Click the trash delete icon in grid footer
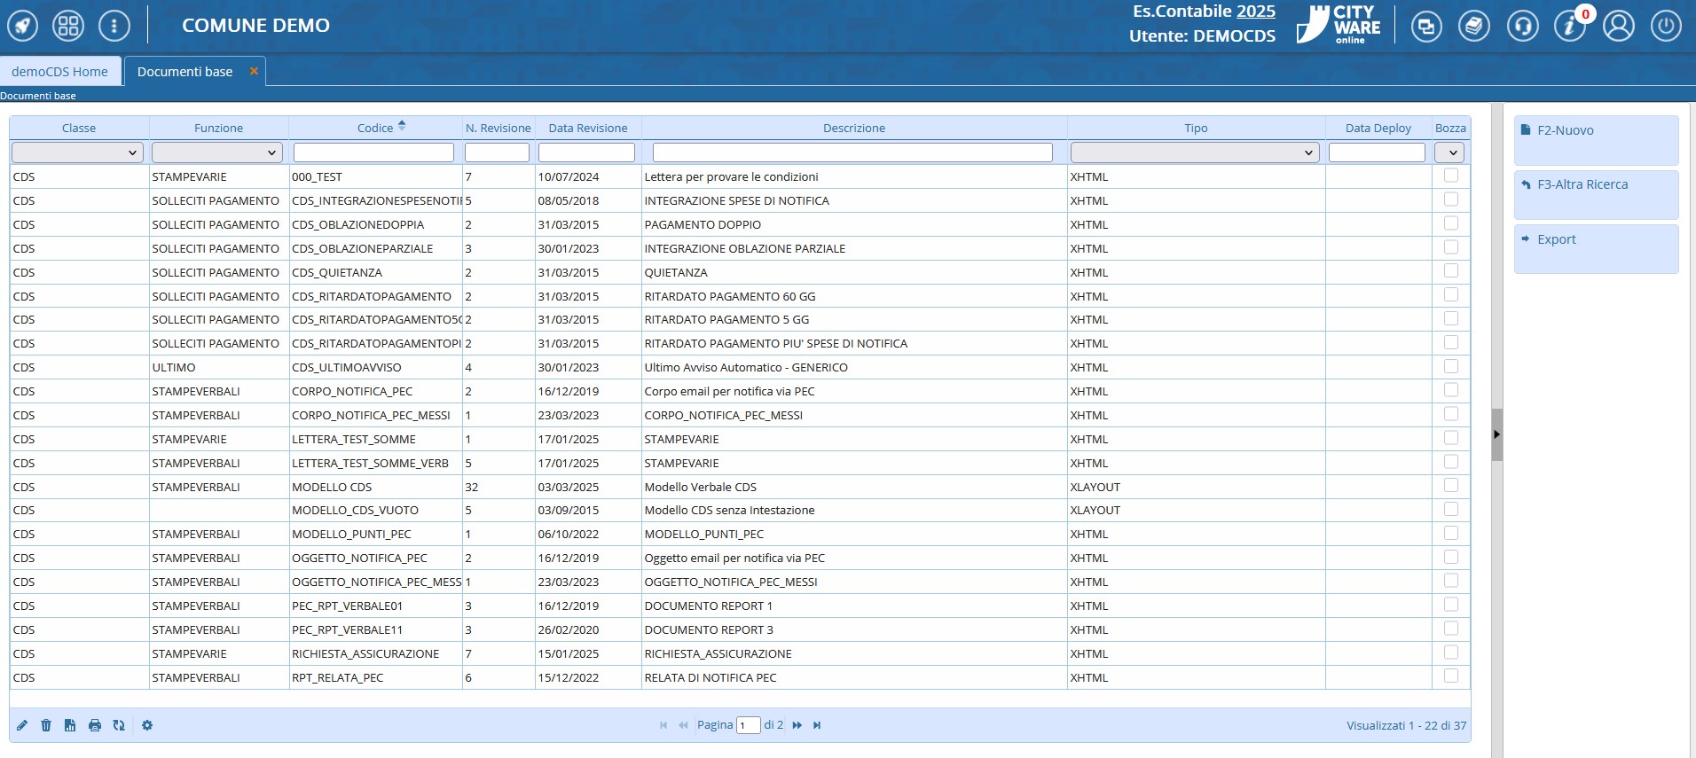This screenshot has height=758, width=1696. [46, 725]
